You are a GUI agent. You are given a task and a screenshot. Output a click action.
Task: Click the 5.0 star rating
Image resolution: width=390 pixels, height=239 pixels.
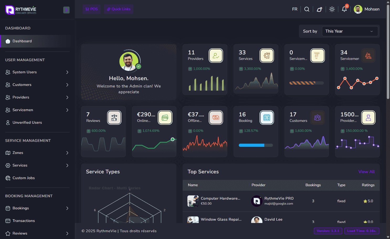(368, 201)
